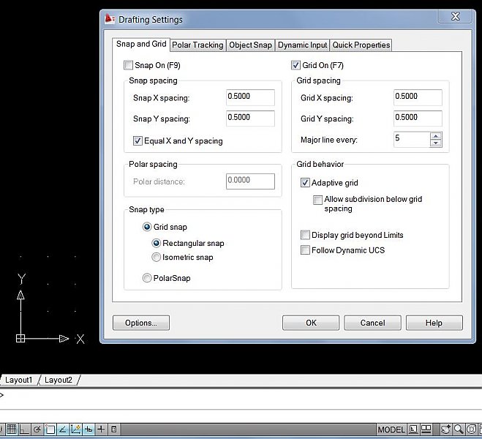Toggle Equal X and Y spacing checkbox

138,140
